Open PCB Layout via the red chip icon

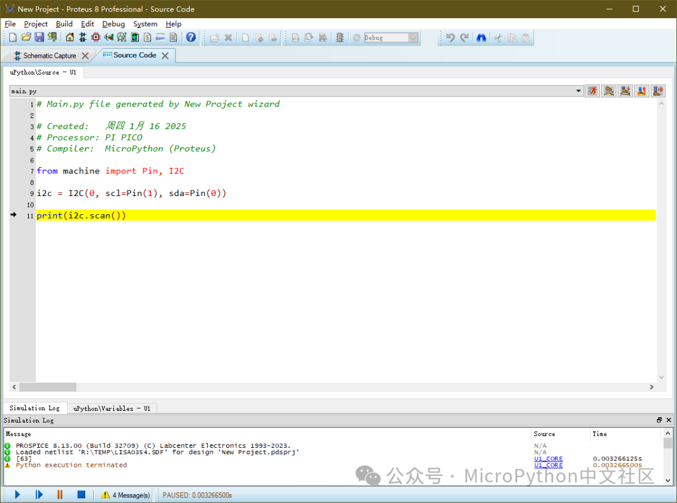[95, 38]
